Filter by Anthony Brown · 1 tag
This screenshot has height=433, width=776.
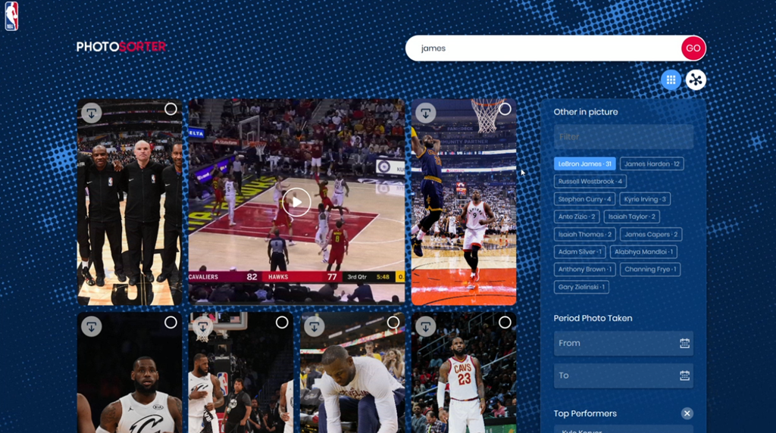tap(584, 269)
